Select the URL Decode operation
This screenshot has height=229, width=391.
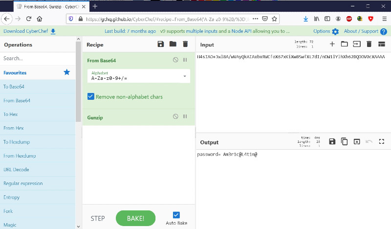tap(38, 169)
